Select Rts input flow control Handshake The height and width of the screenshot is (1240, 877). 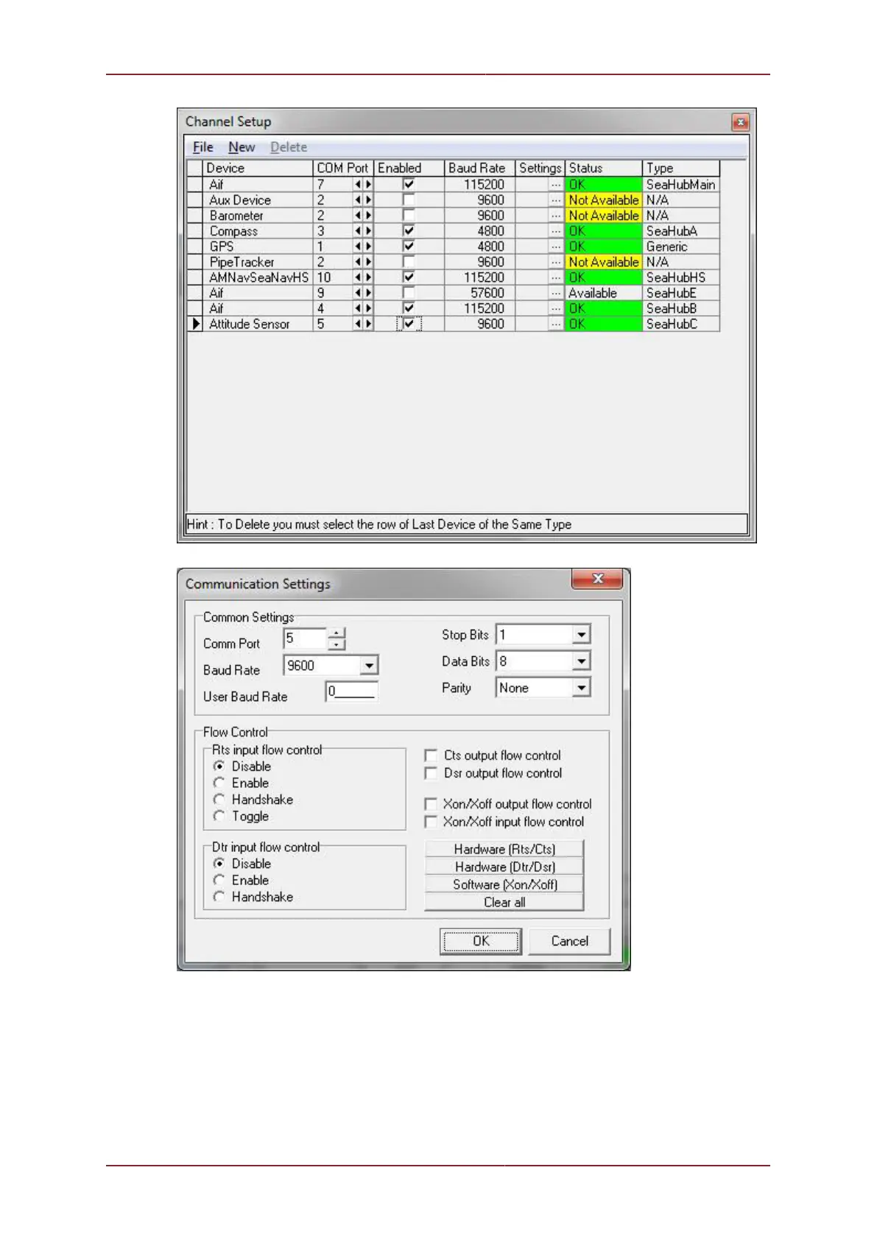219,800
